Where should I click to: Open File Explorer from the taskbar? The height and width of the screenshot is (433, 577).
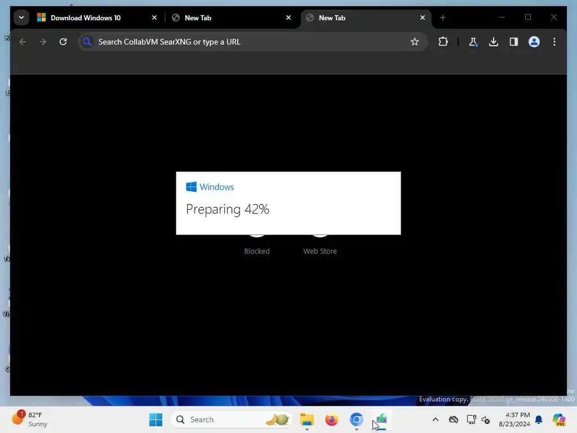(307, 419)
